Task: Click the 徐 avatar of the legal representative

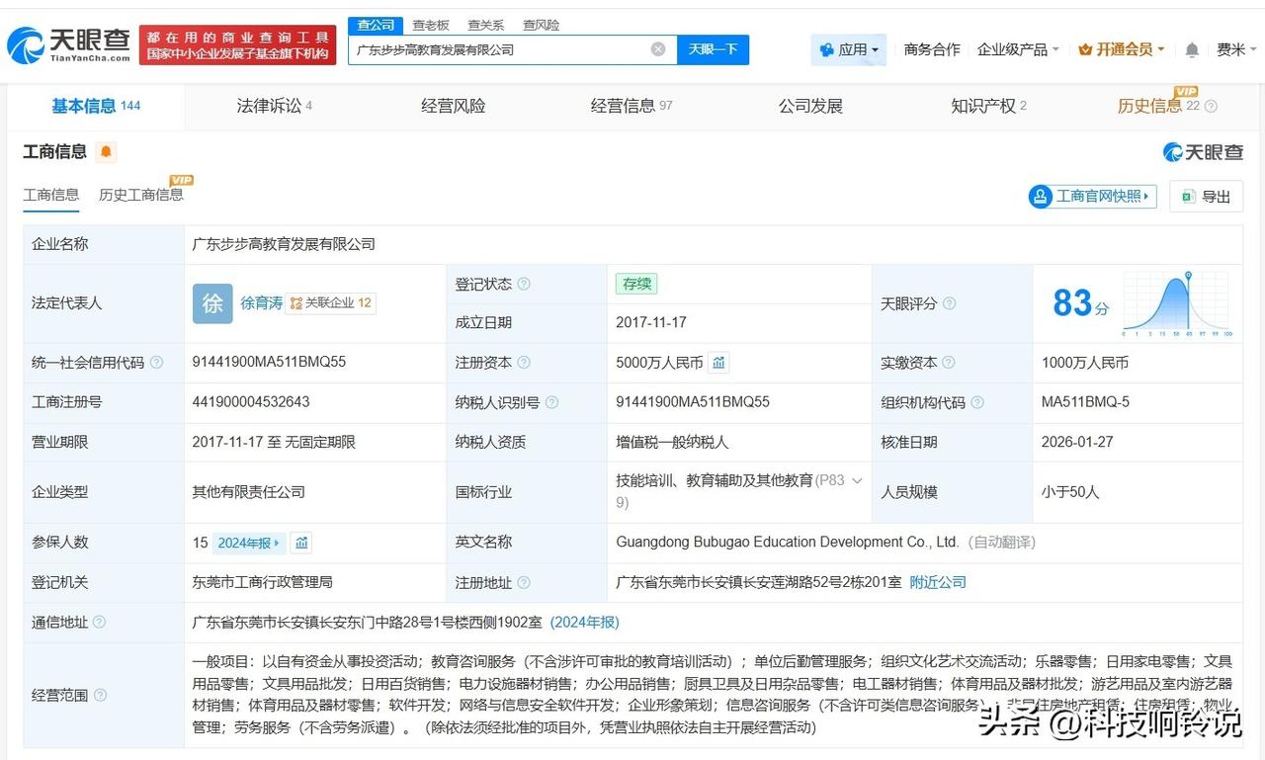Action: (x=212, y=303)
